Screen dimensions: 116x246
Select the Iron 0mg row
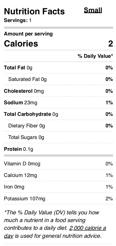coord(58,187)
